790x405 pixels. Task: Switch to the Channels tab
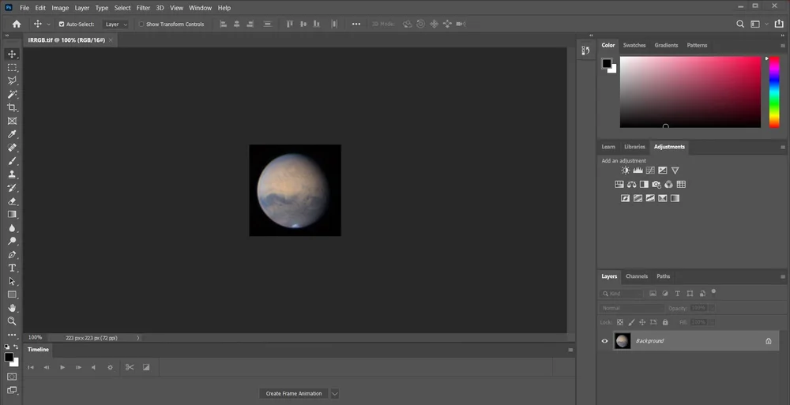[x=636, y=276]
